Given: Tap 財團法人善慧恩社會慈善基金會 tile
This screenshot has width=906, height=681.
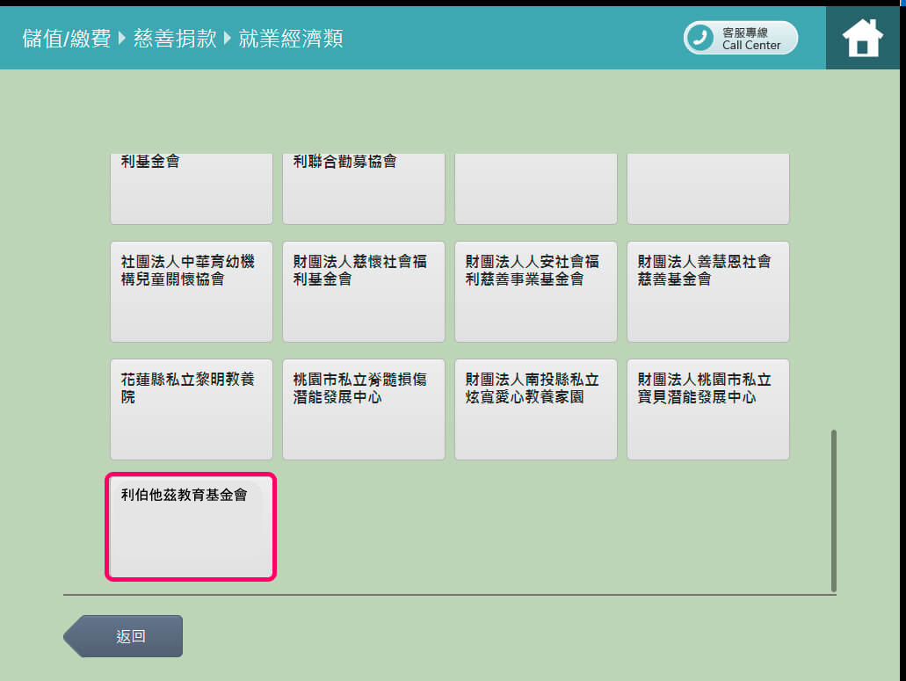Looking at the screenshot, I should tap(707, 291).
